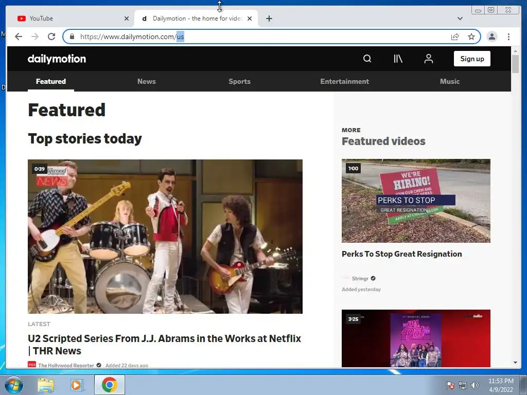Open the Windows Media Player taskbar icon
527x395 pixels.
pyautogui.click(x=77, y=385)
